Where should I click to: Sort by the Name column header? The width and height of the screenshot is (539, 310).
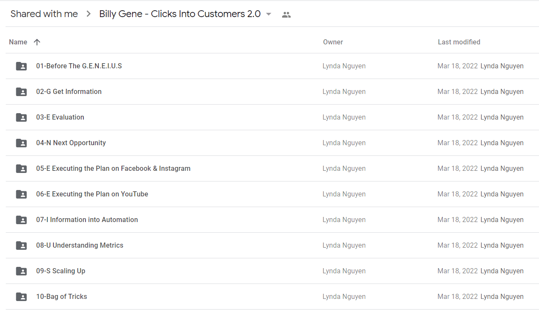click(18, 42)
